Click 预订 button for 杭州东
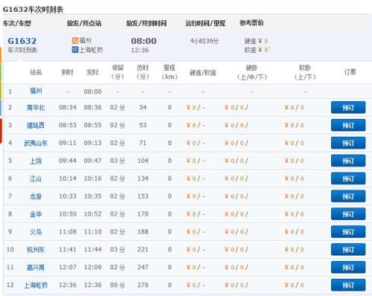Image resolution: width=372 pixels, height=296 pixels. coord(348,249)
